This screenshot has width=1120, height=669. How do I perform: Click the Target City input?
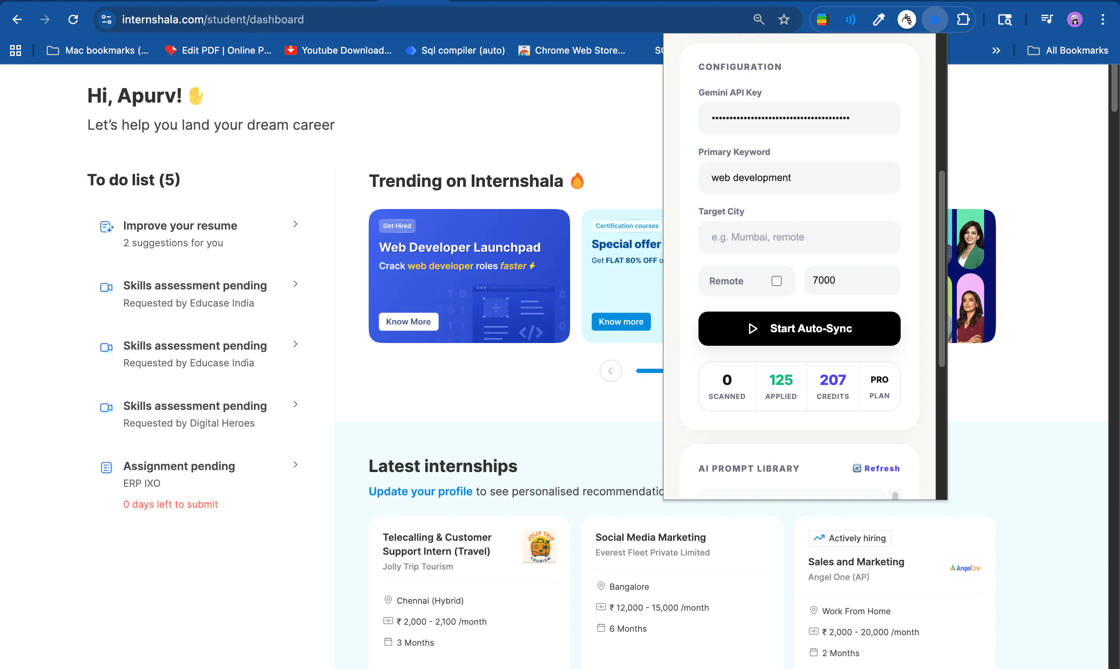tap(799, 237)
